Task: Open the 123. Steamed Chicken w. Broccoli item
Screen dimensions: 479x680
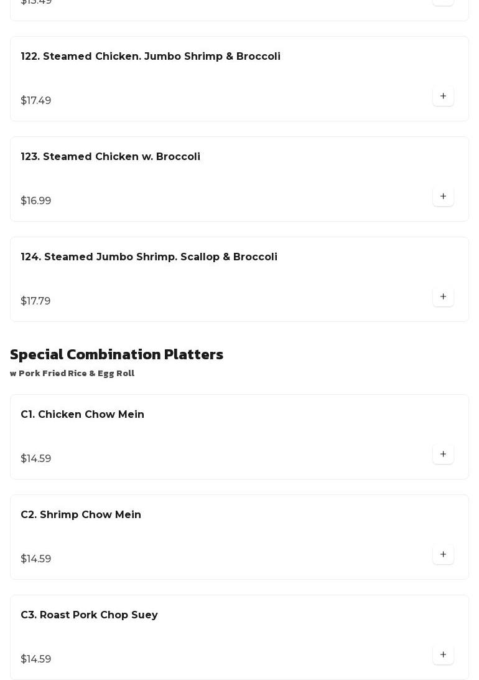Action: point(111,157)
